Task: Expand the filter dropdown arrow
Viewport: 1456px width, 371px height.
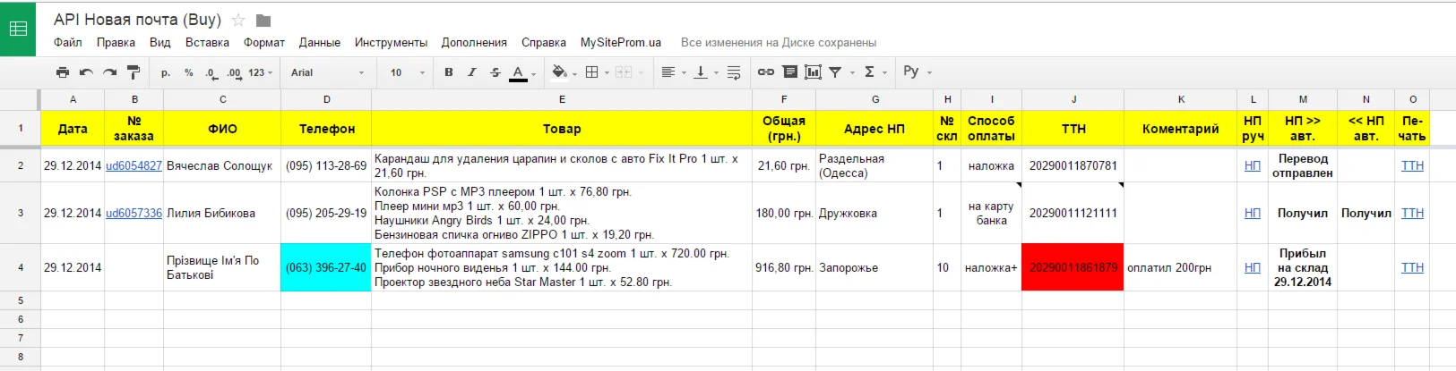Action: click(x=852, y=73)
